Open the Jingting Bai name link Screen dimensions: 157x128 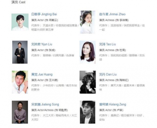44,14
